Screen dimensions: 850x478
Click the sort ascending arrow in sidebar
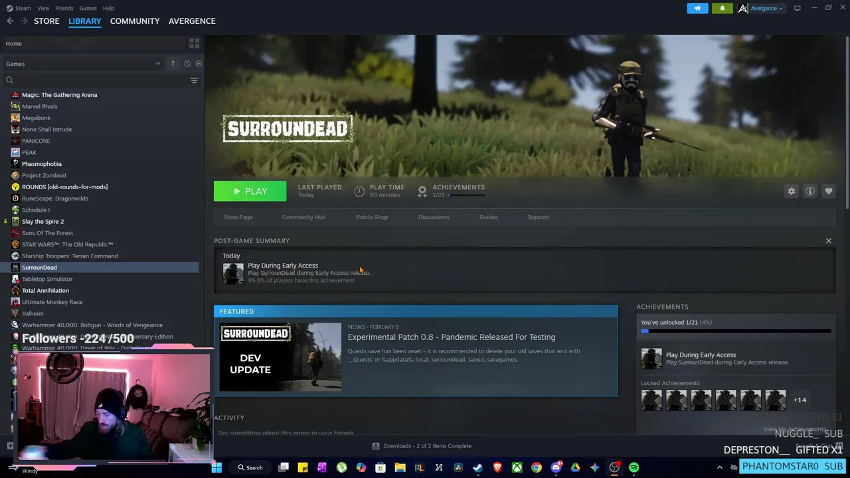pyautogui.click(x=173, y=64)
